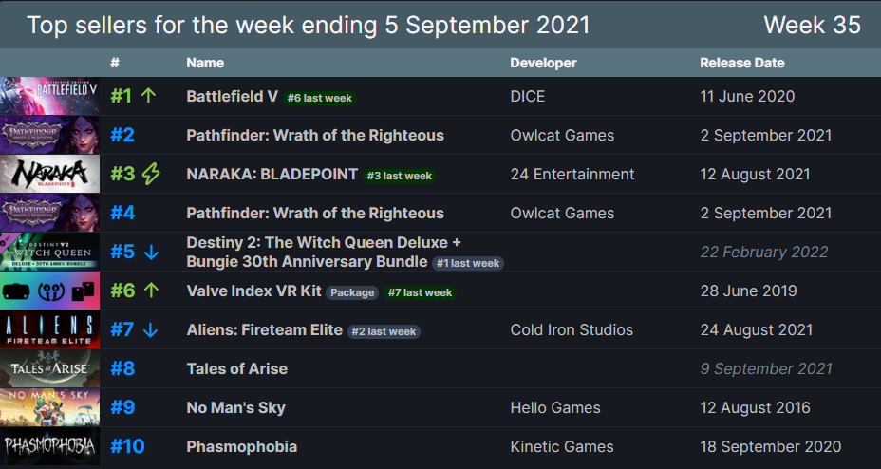
Task: Open the Battlefield V cover thumbnail
Action: 49,96
